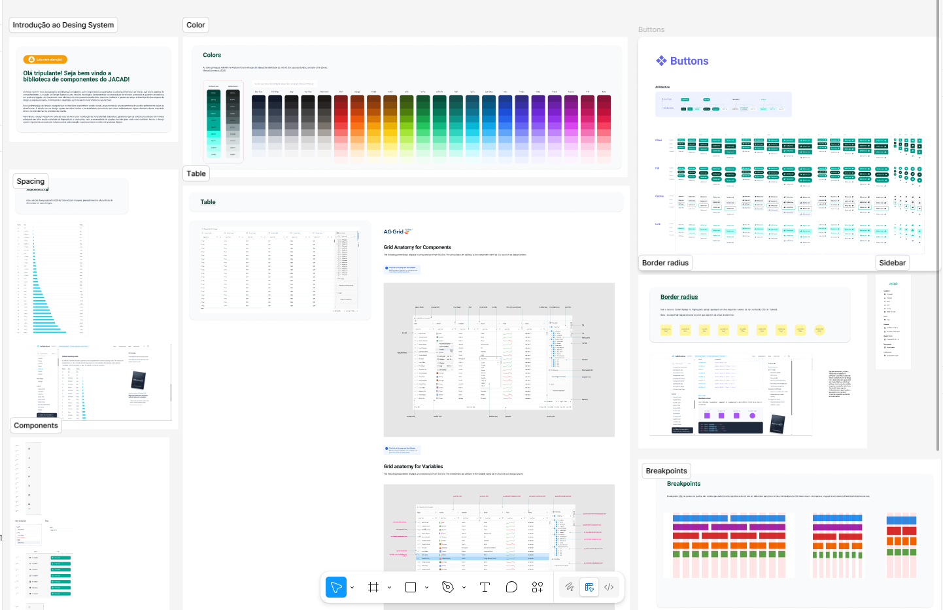This screenshot has width=943, height=610.
Task: Click the Grid Anatomy for Components diagram
Action: (x=499, y=360)
